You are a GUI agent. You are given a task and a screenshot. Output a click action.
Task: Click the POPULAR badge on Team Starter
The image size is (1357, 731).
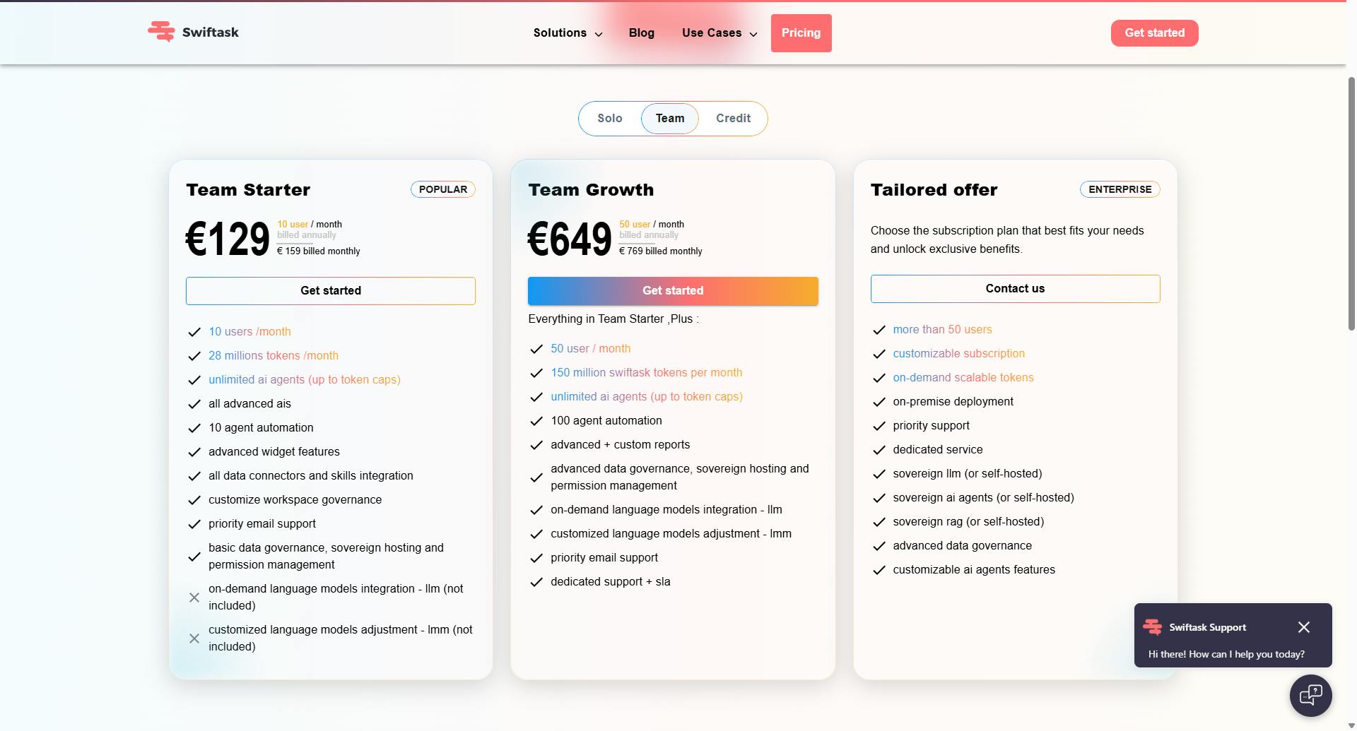point(442,189)
